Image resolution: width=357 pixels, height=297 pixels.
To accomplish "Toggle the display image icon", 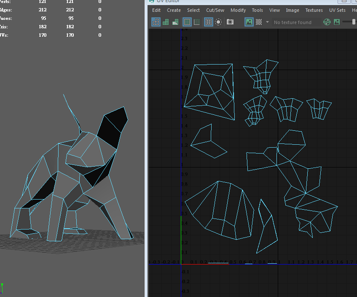I will pyautogui.click(x=249, y=22).
